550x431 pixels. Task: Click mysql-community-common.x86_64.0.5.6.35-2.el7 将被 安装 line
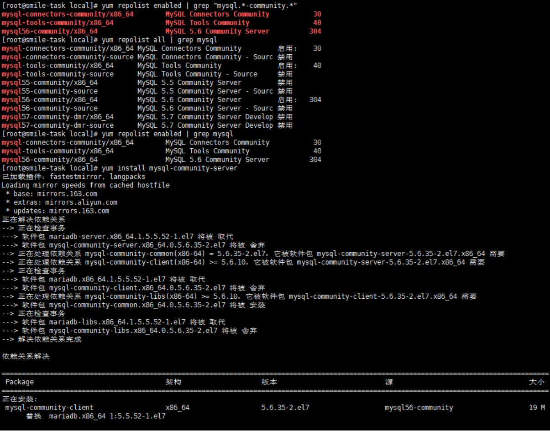pyautogui.click(x=133, y=305)
